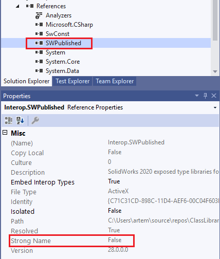Click the SwConst reference icon
This screenshot has height=259, width=220.
click(x=39, y=34)
